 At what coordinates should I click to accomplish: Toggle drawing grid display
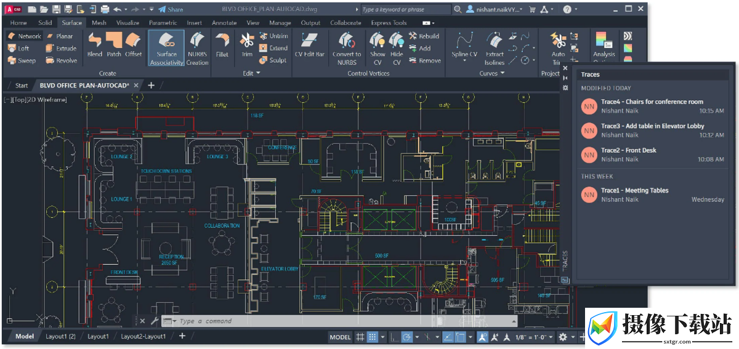(360, 337)
